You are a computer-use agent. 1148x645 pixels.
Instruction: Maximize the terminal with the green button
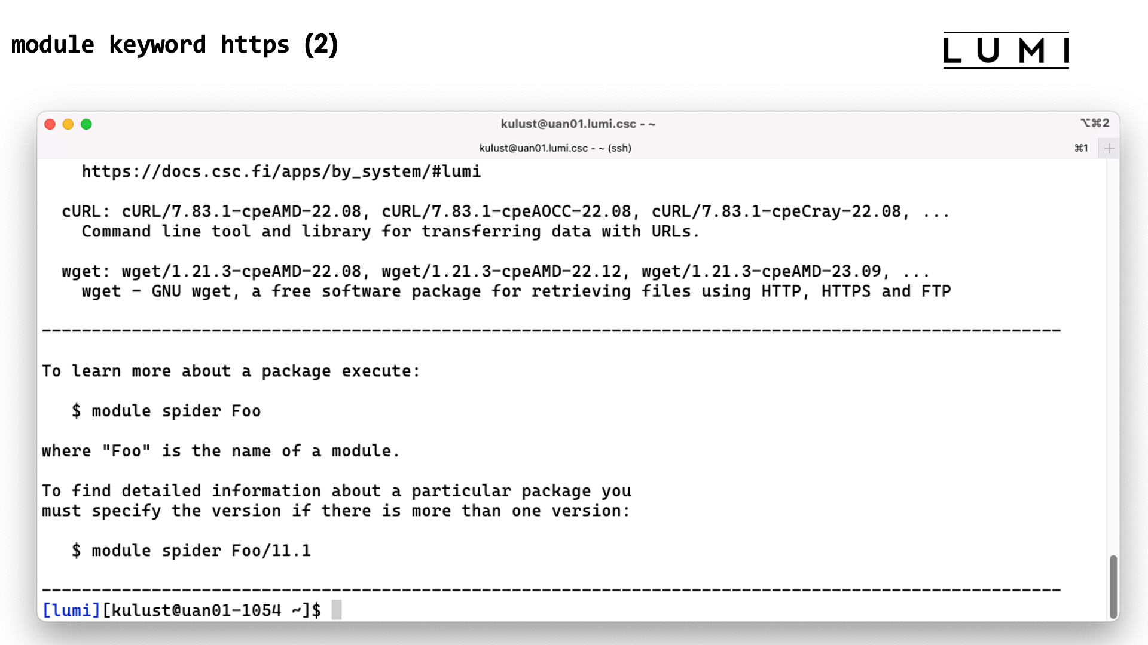[x=86, y=124]
